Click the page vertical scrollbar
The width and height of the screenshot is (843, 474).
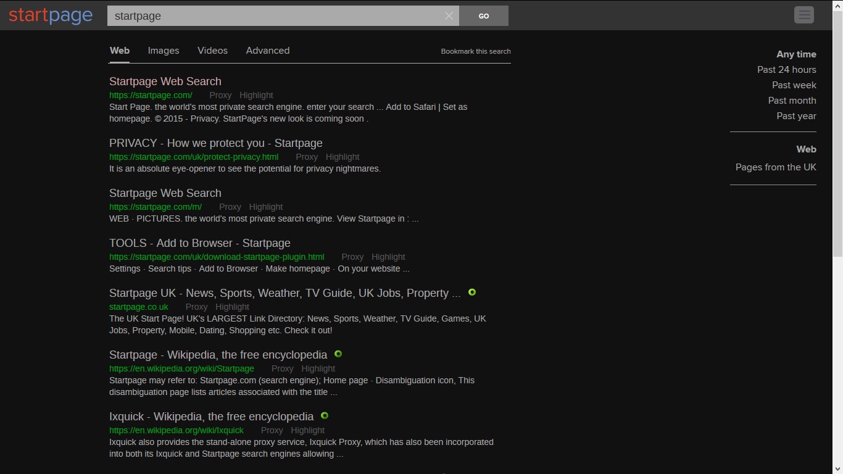click(x=837, y=133)
